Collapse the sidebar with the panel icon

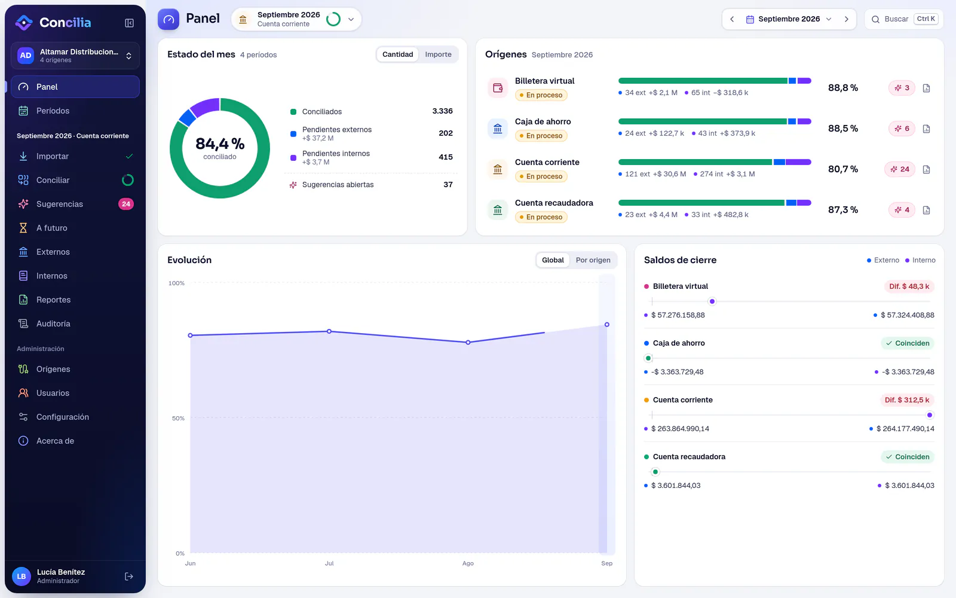point(129,23)
